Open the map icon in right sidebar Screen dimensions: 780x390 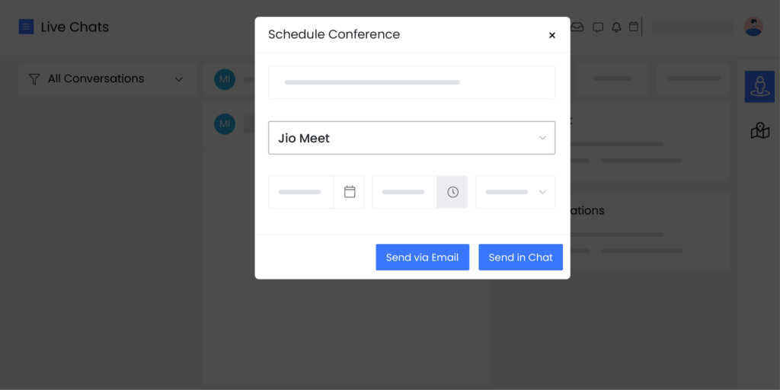point(760,131)
